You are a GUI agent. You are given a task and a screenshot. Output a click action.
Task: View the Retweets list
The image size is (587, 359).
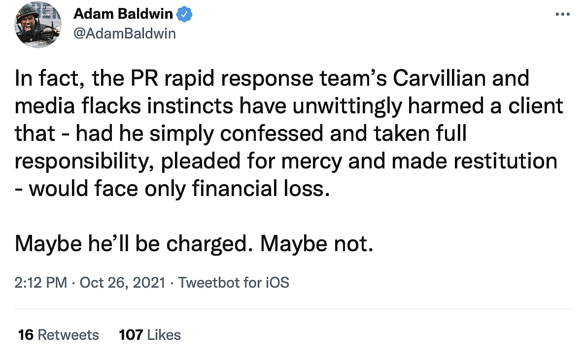(x=68, y=335)
